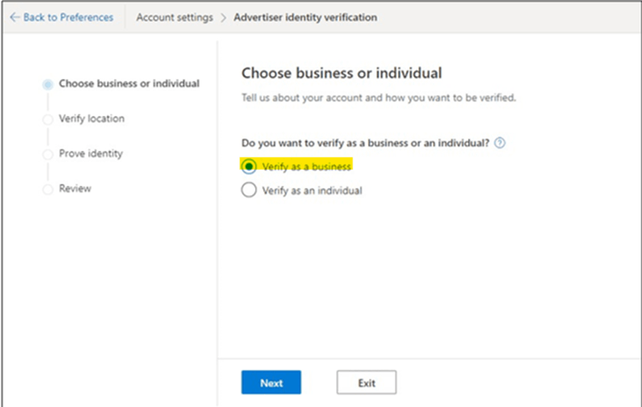Click the help question mark icon

pyautogui.click(x=499, y=143)
